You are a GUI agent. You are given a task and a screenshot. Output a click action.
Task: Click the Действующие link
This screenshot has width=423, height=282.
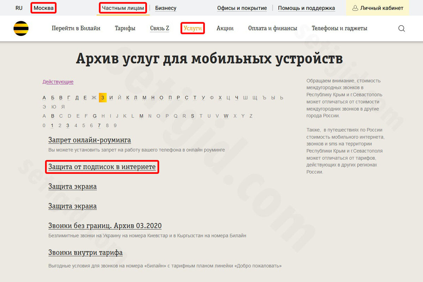58,82
